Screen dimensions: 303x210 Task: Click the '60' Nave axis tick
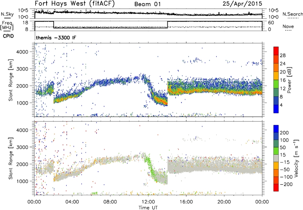tap(271, 23)
